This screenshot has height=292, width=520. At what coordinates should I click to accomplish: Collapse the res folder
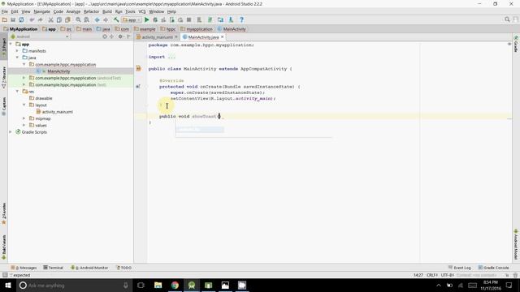click(17, 92)
